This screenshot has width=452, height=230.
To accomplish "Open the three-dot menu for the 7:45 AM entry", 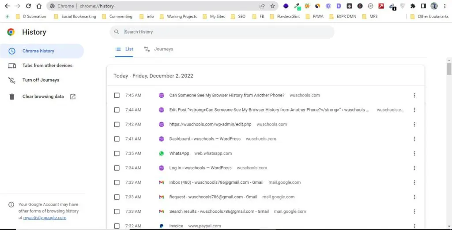I will tap(414, 95).
